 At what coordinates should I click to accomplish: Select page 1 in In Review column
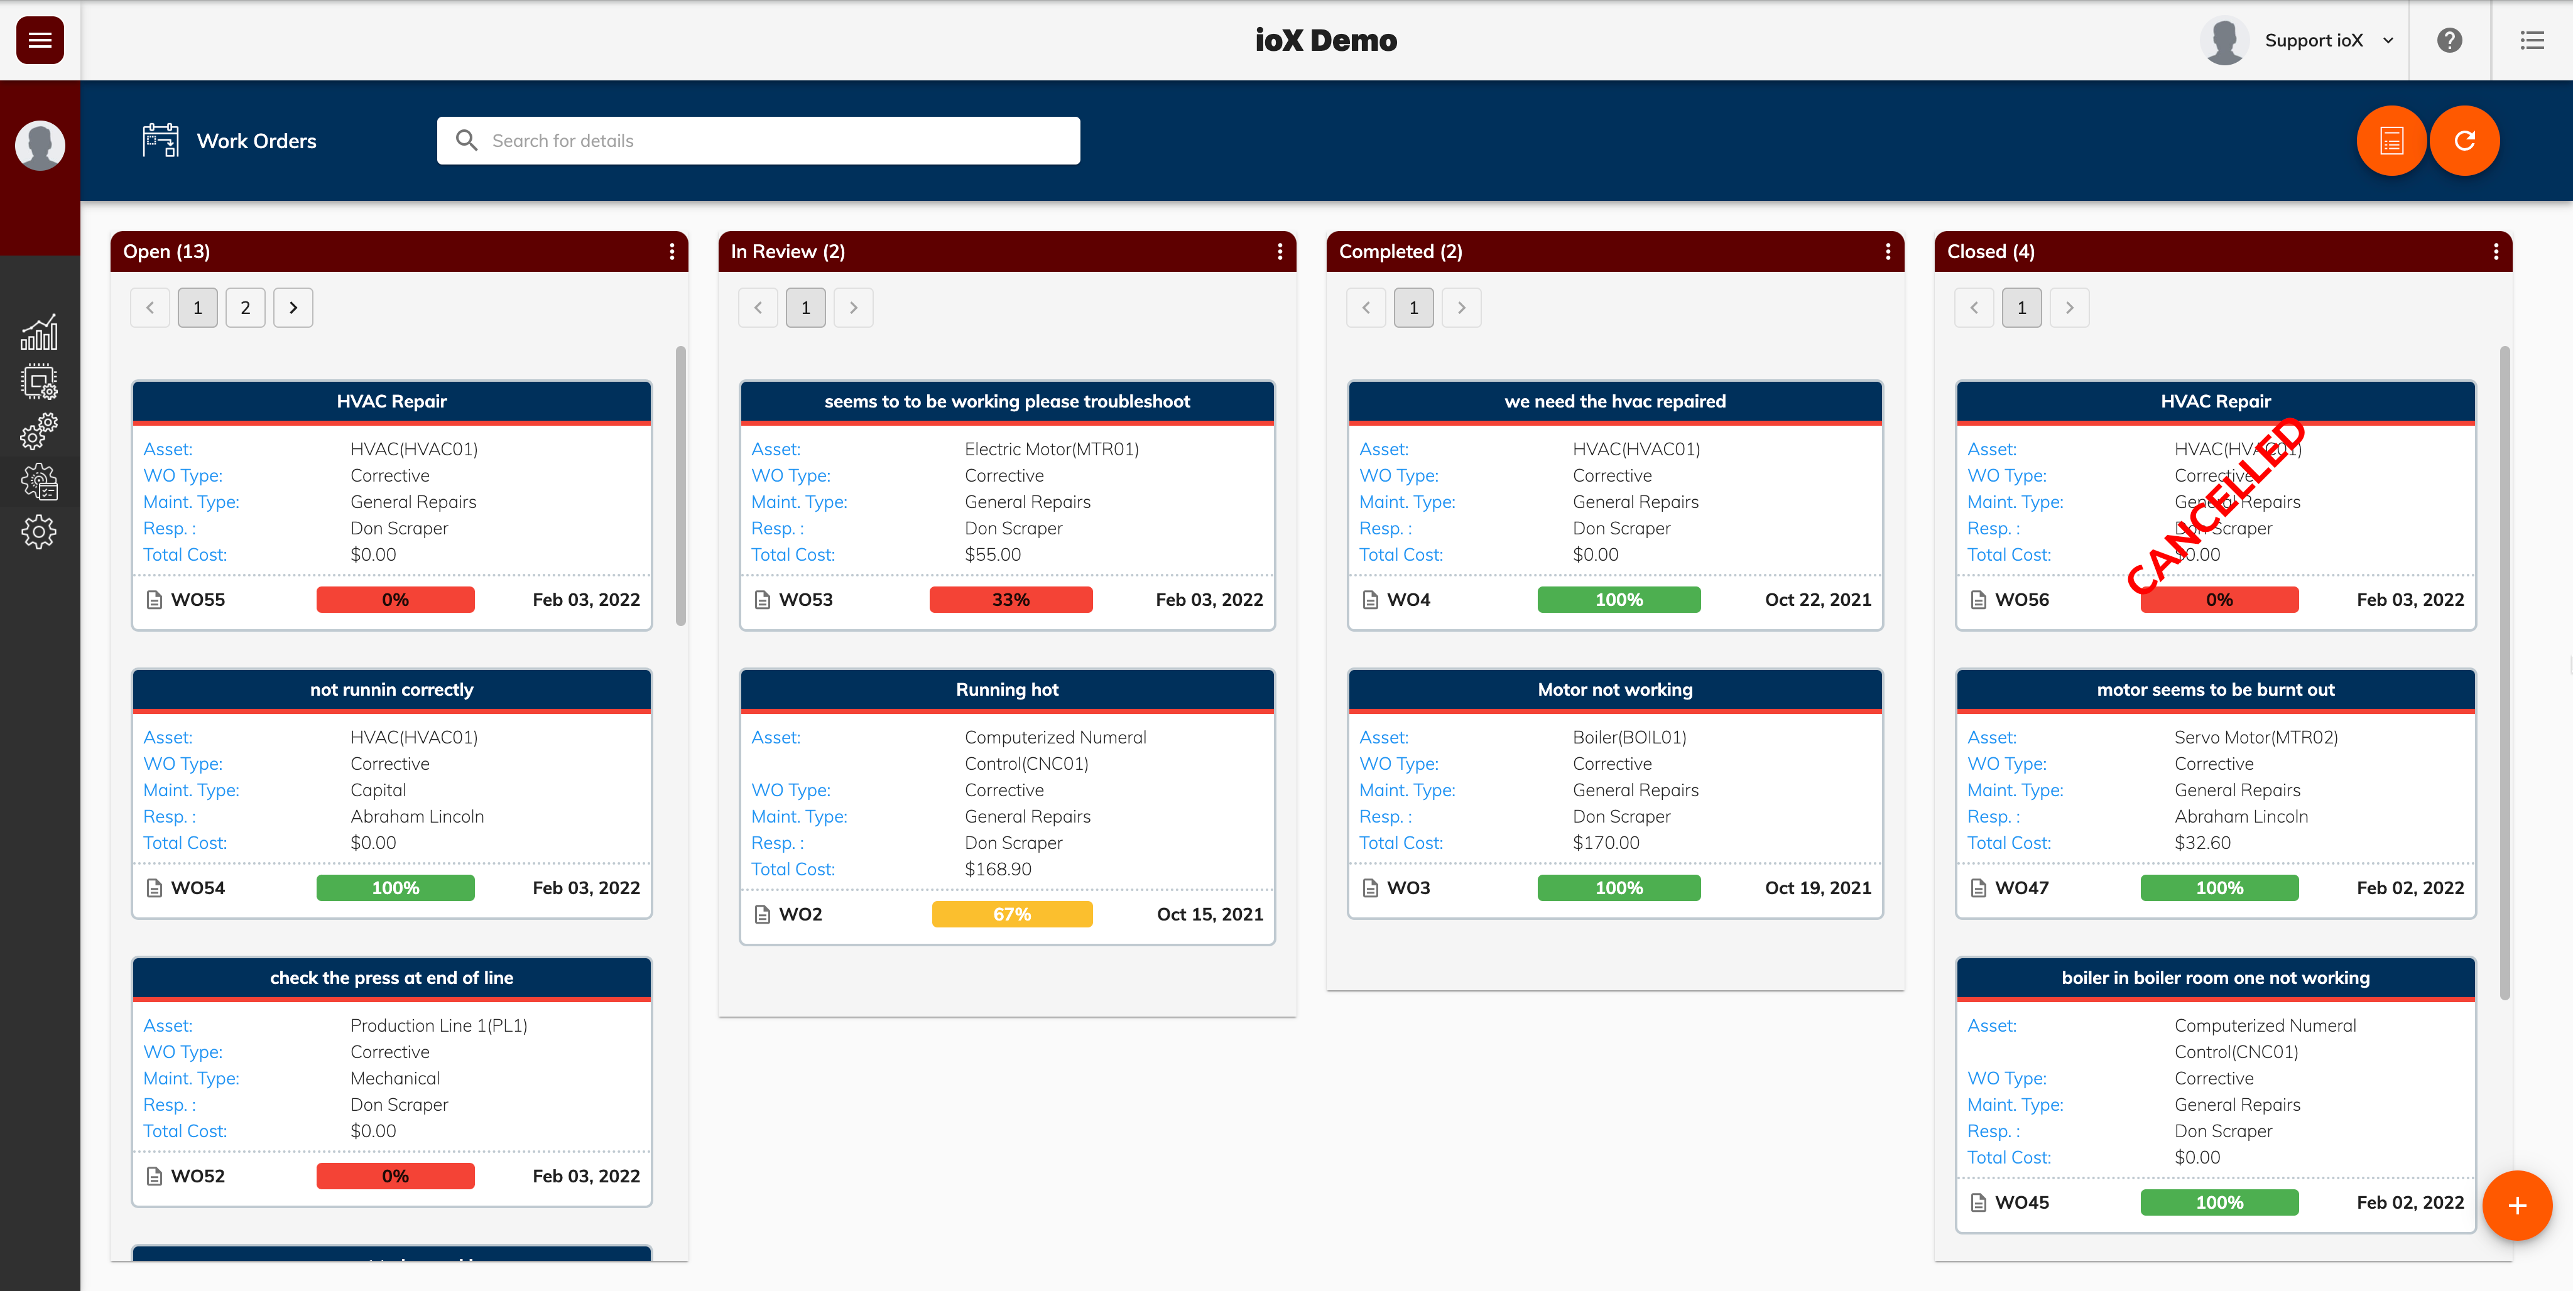(806, 308)
